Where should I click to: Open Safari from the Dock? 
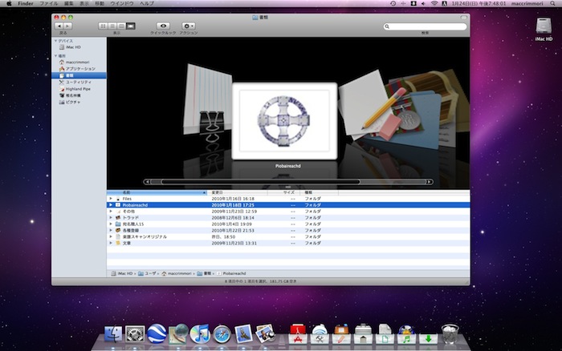222,333
